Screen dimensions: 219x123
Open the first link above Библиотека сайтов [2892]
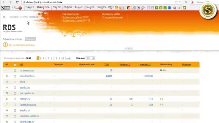tap(71, 14)
